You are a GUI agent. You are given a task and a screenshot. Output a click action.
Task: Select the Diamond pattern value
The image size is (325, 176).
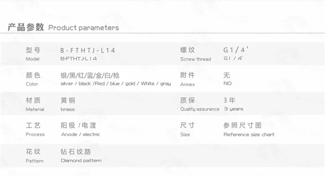tap(81, 161)
